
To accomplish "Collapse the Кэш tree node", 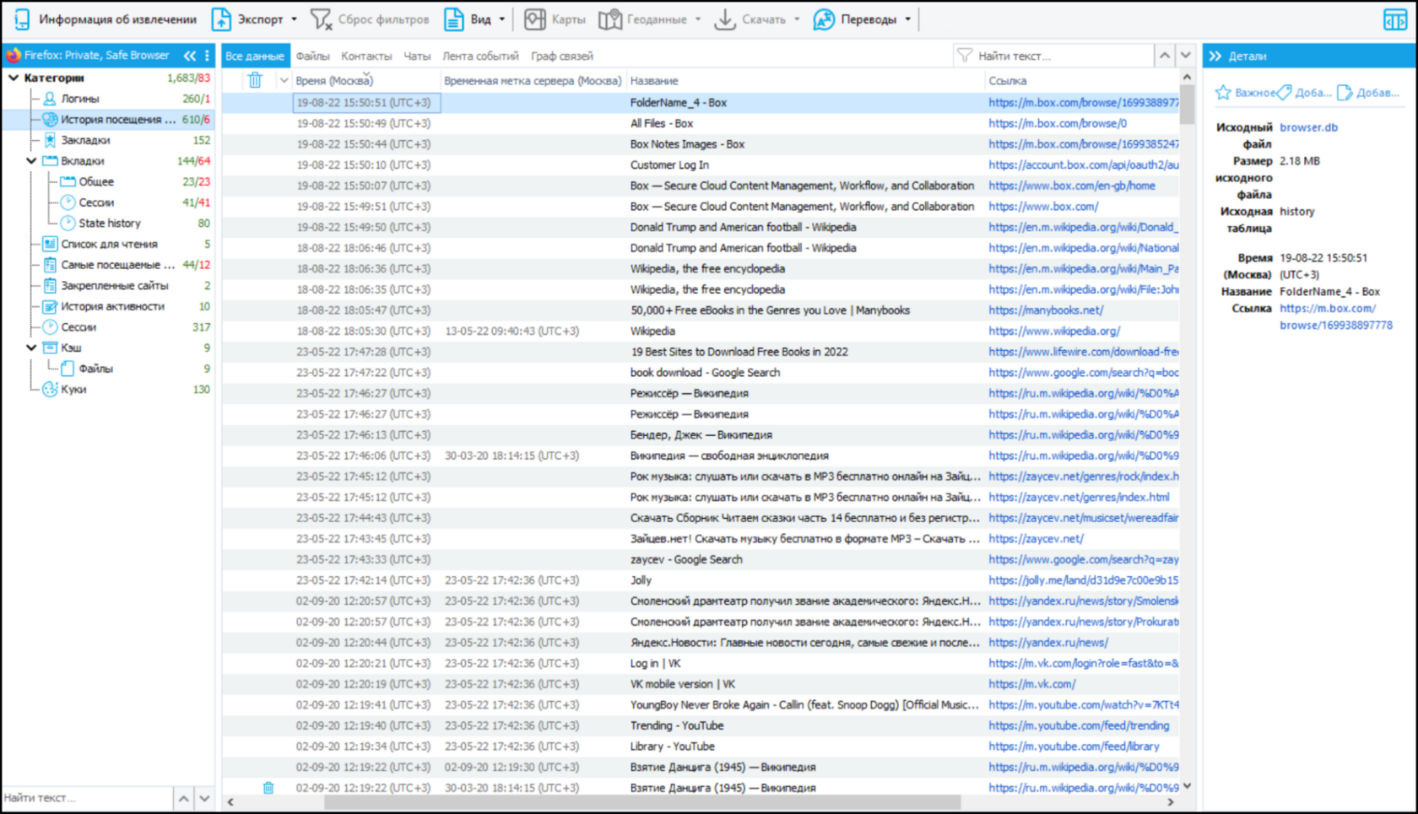I will coord(31,348).
